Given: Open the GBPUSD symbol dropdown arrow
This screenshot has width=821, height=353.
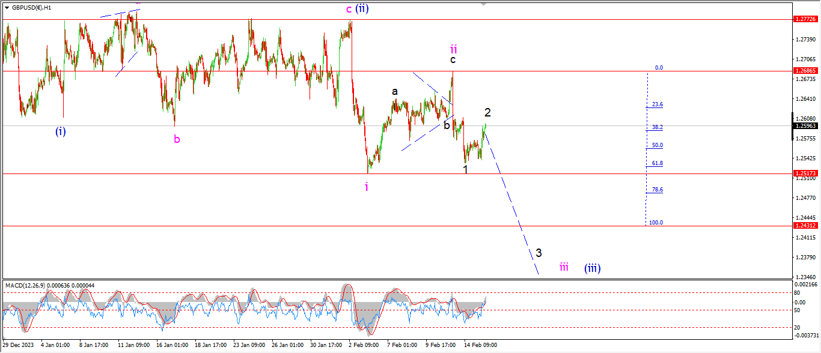Looking at the screenshot, I should tap(7, 8).
